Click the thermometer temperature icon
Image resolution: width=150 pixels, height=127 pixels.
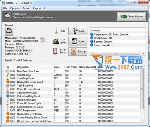[56, 31]
